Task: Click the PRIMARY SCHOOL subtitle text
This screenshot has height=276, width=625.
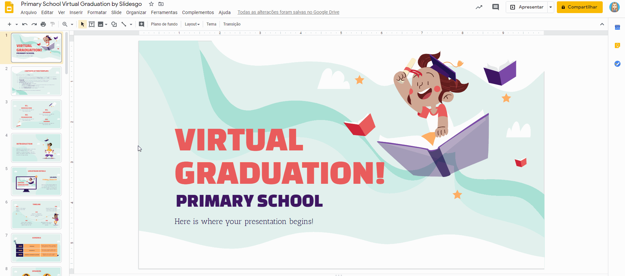Action: pyautogui.click(x=250, y=201)
